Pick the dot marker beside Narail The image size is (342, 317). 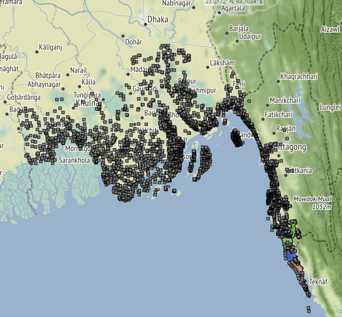67,73
